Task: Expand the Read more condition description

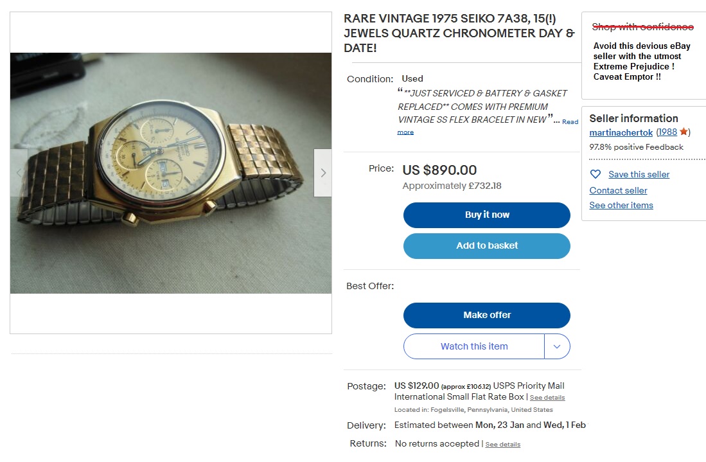Action: tap(570, 121)
